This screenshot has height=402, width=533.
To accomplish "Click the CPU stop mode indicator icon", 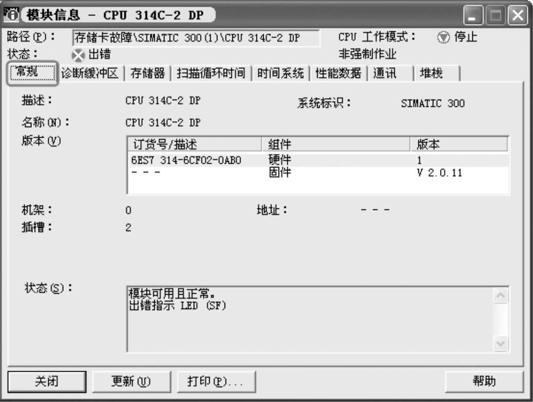I will click(x=443, y=37).
